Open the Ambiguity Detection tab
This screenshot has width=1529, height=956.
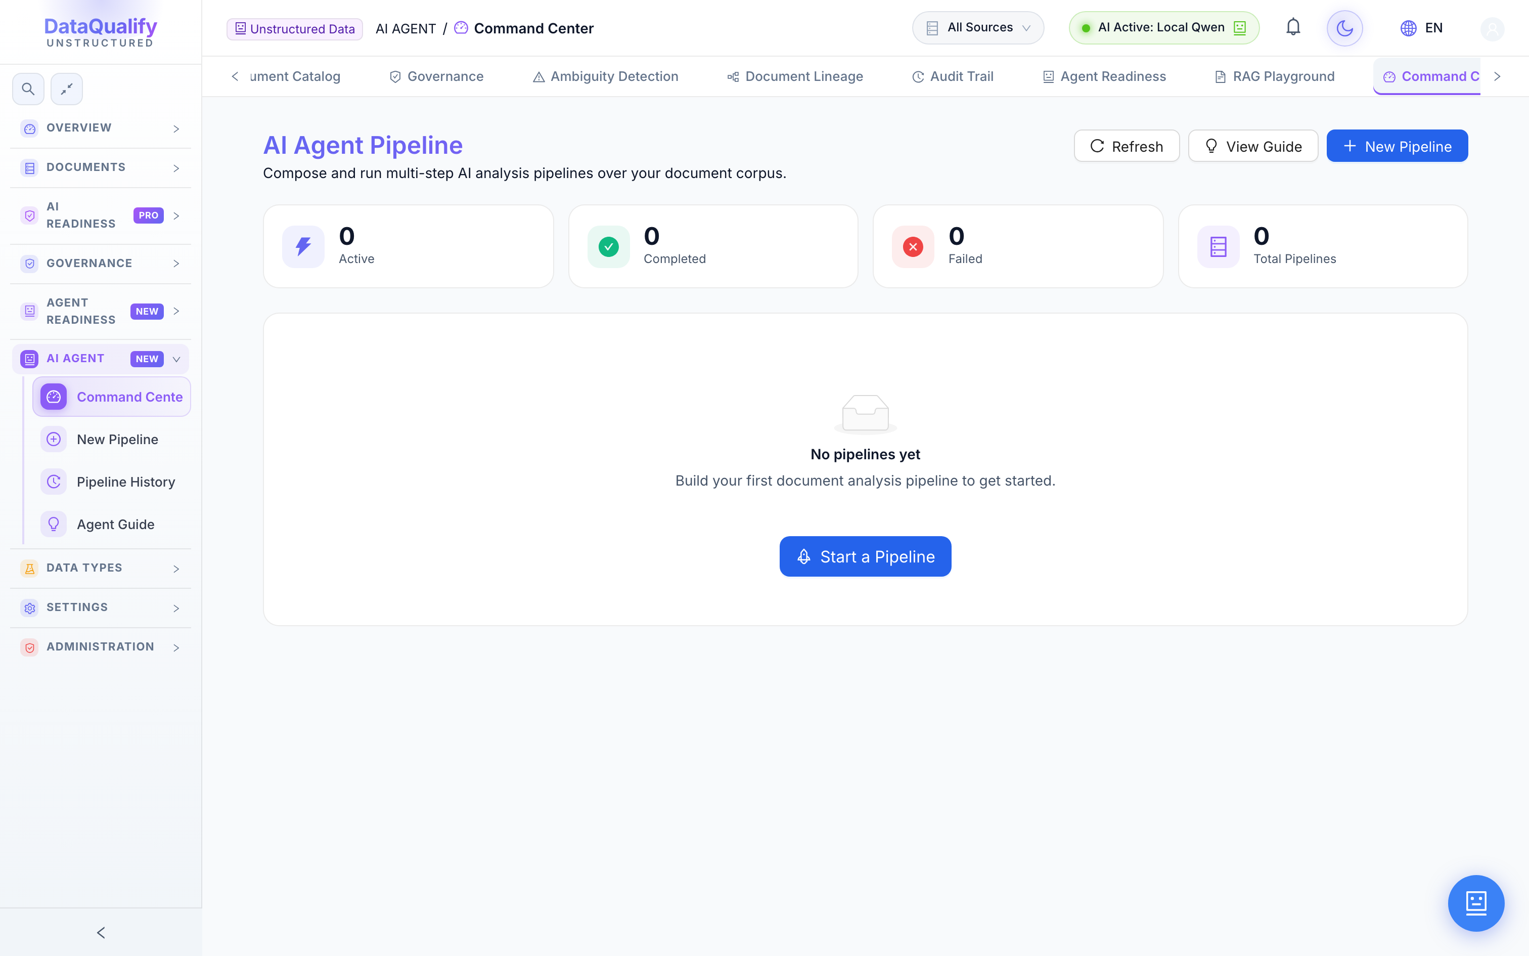click(605, 76)
